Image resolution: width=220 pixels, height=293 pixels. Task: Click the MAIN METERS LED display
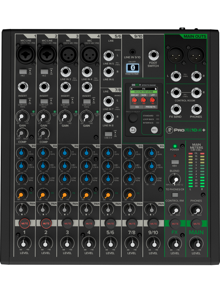pos(196,170)
